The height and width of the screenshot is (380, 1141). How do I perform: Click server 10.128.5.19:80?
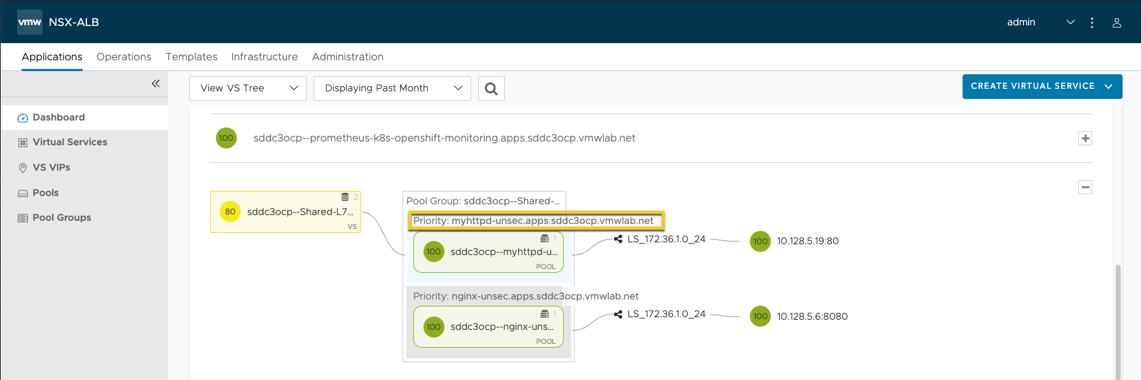(x=808, y=242)
